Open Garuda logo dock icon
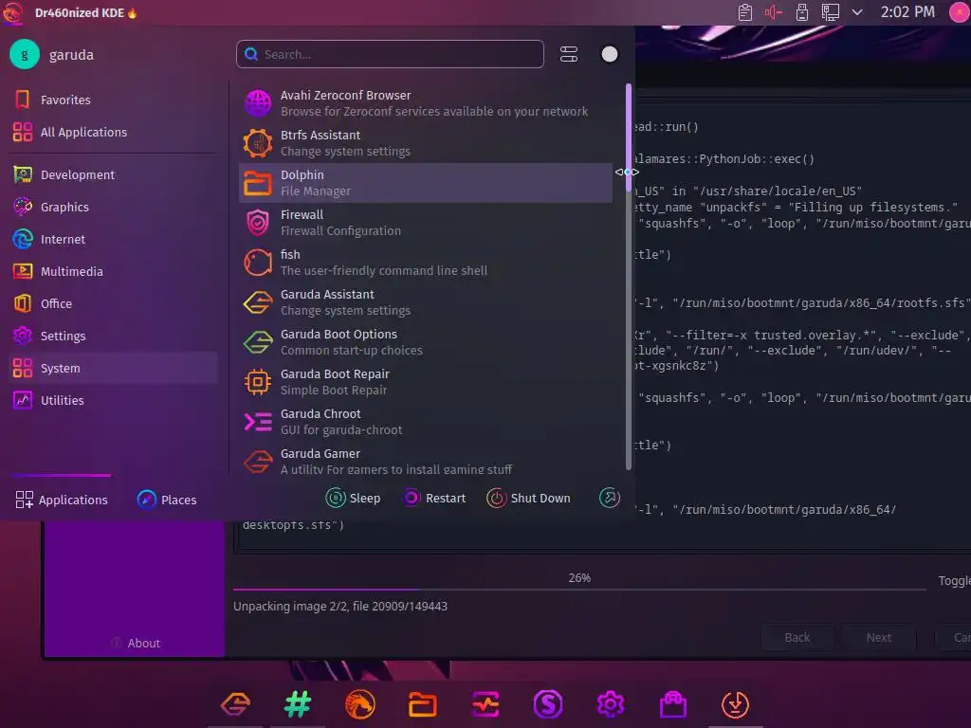Screen dimensions: 971x728 click(235, 704)
